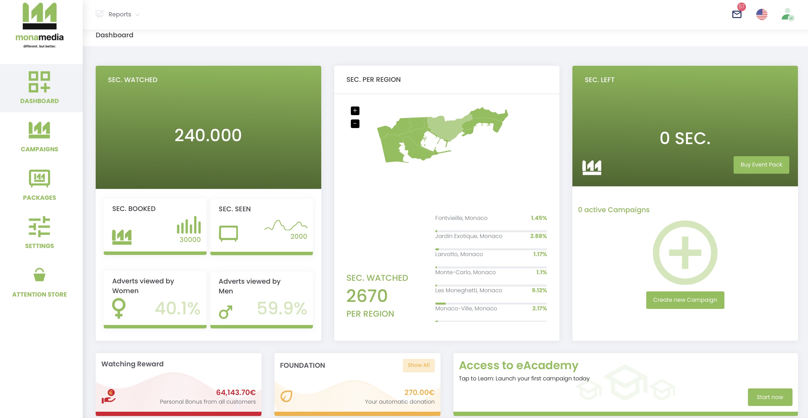
Task: Click Monte-Carlo, Monaco region row
Action: pos(491,272)
